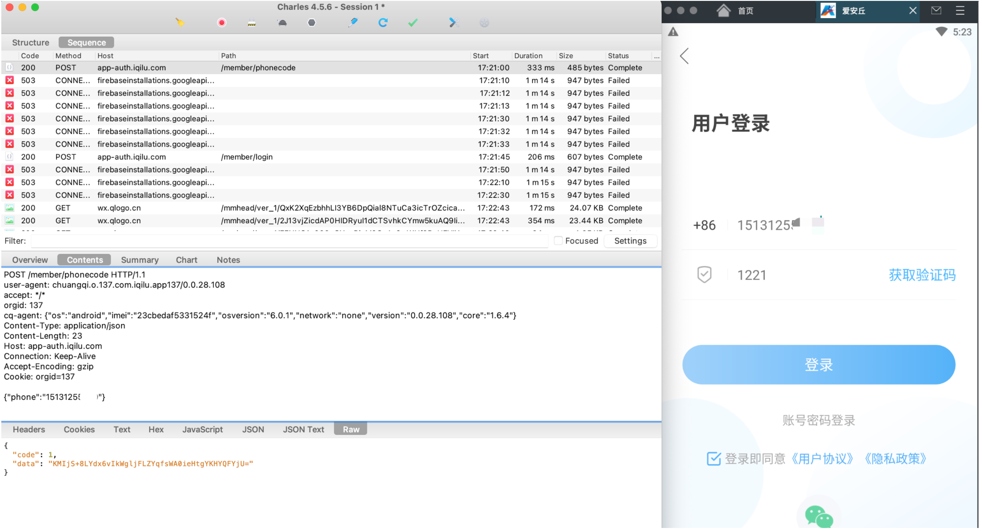
Task: Click the Settings button beside Filter
Action: coord(630,241)
